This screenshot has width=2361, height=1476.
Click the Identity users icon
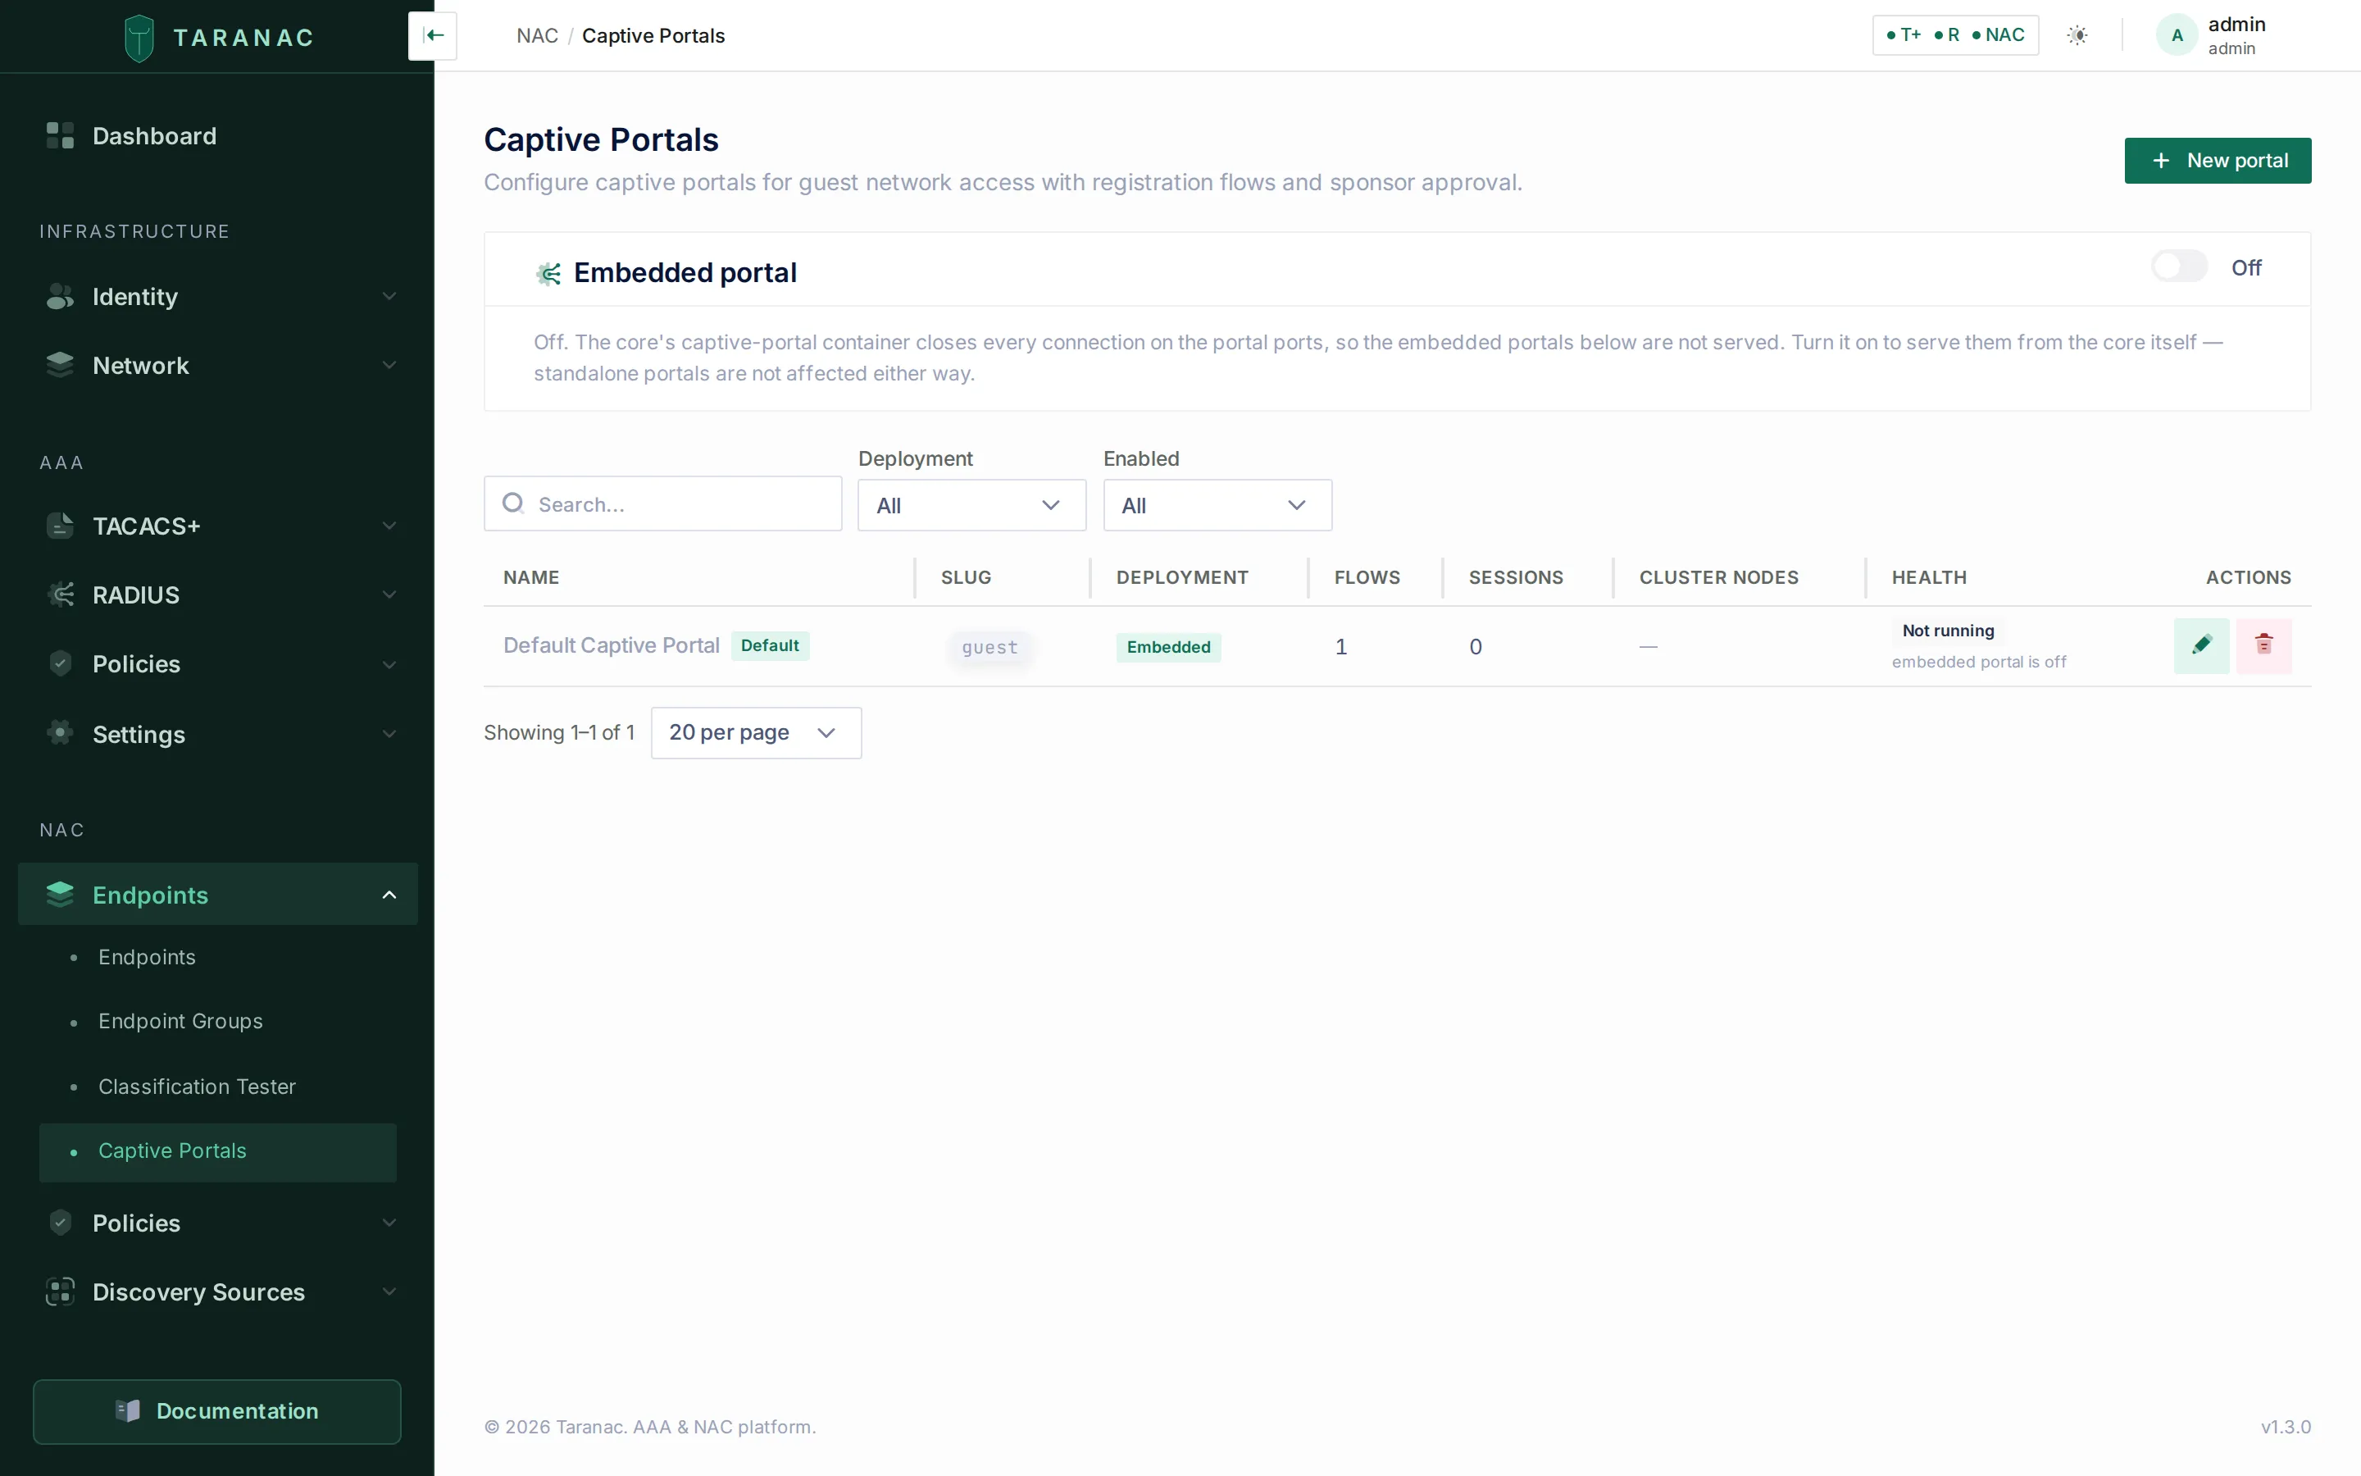coord(61,296)
